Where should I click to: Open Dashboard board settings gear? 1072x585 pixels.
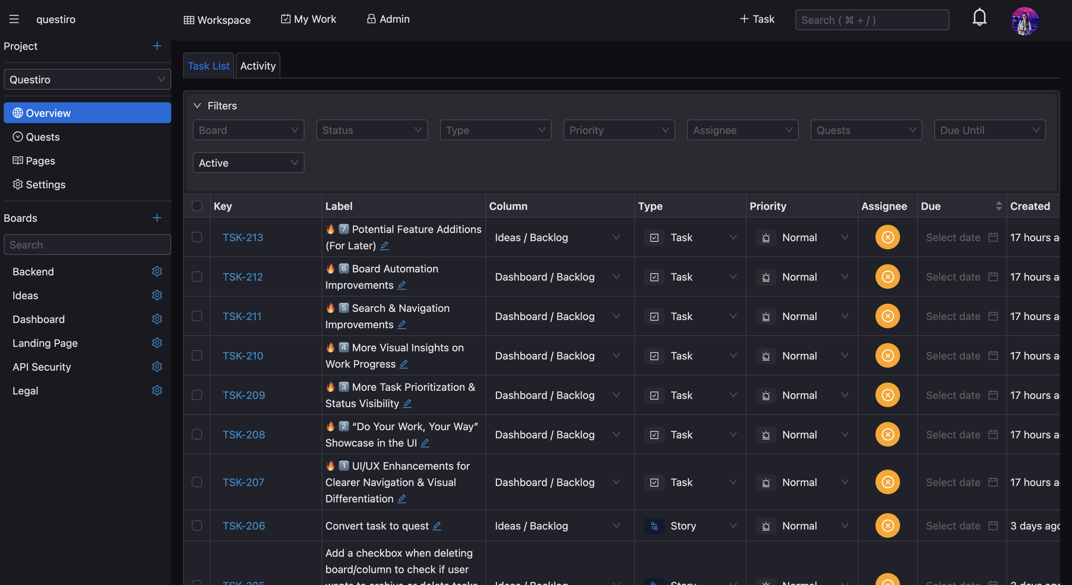click(x=157, y=319)
